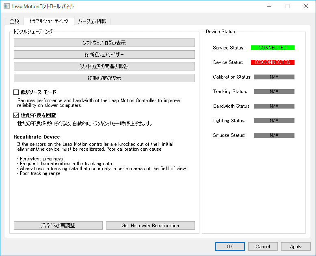
Task: Click the Apply button
Action: [x=296, y=246]
